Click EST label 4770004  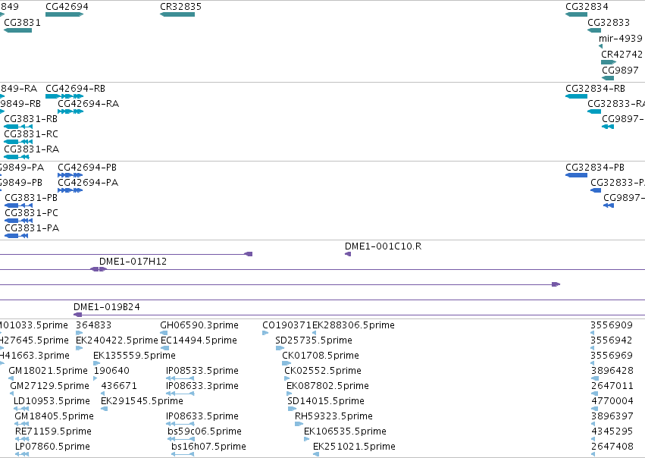point(612,401)
